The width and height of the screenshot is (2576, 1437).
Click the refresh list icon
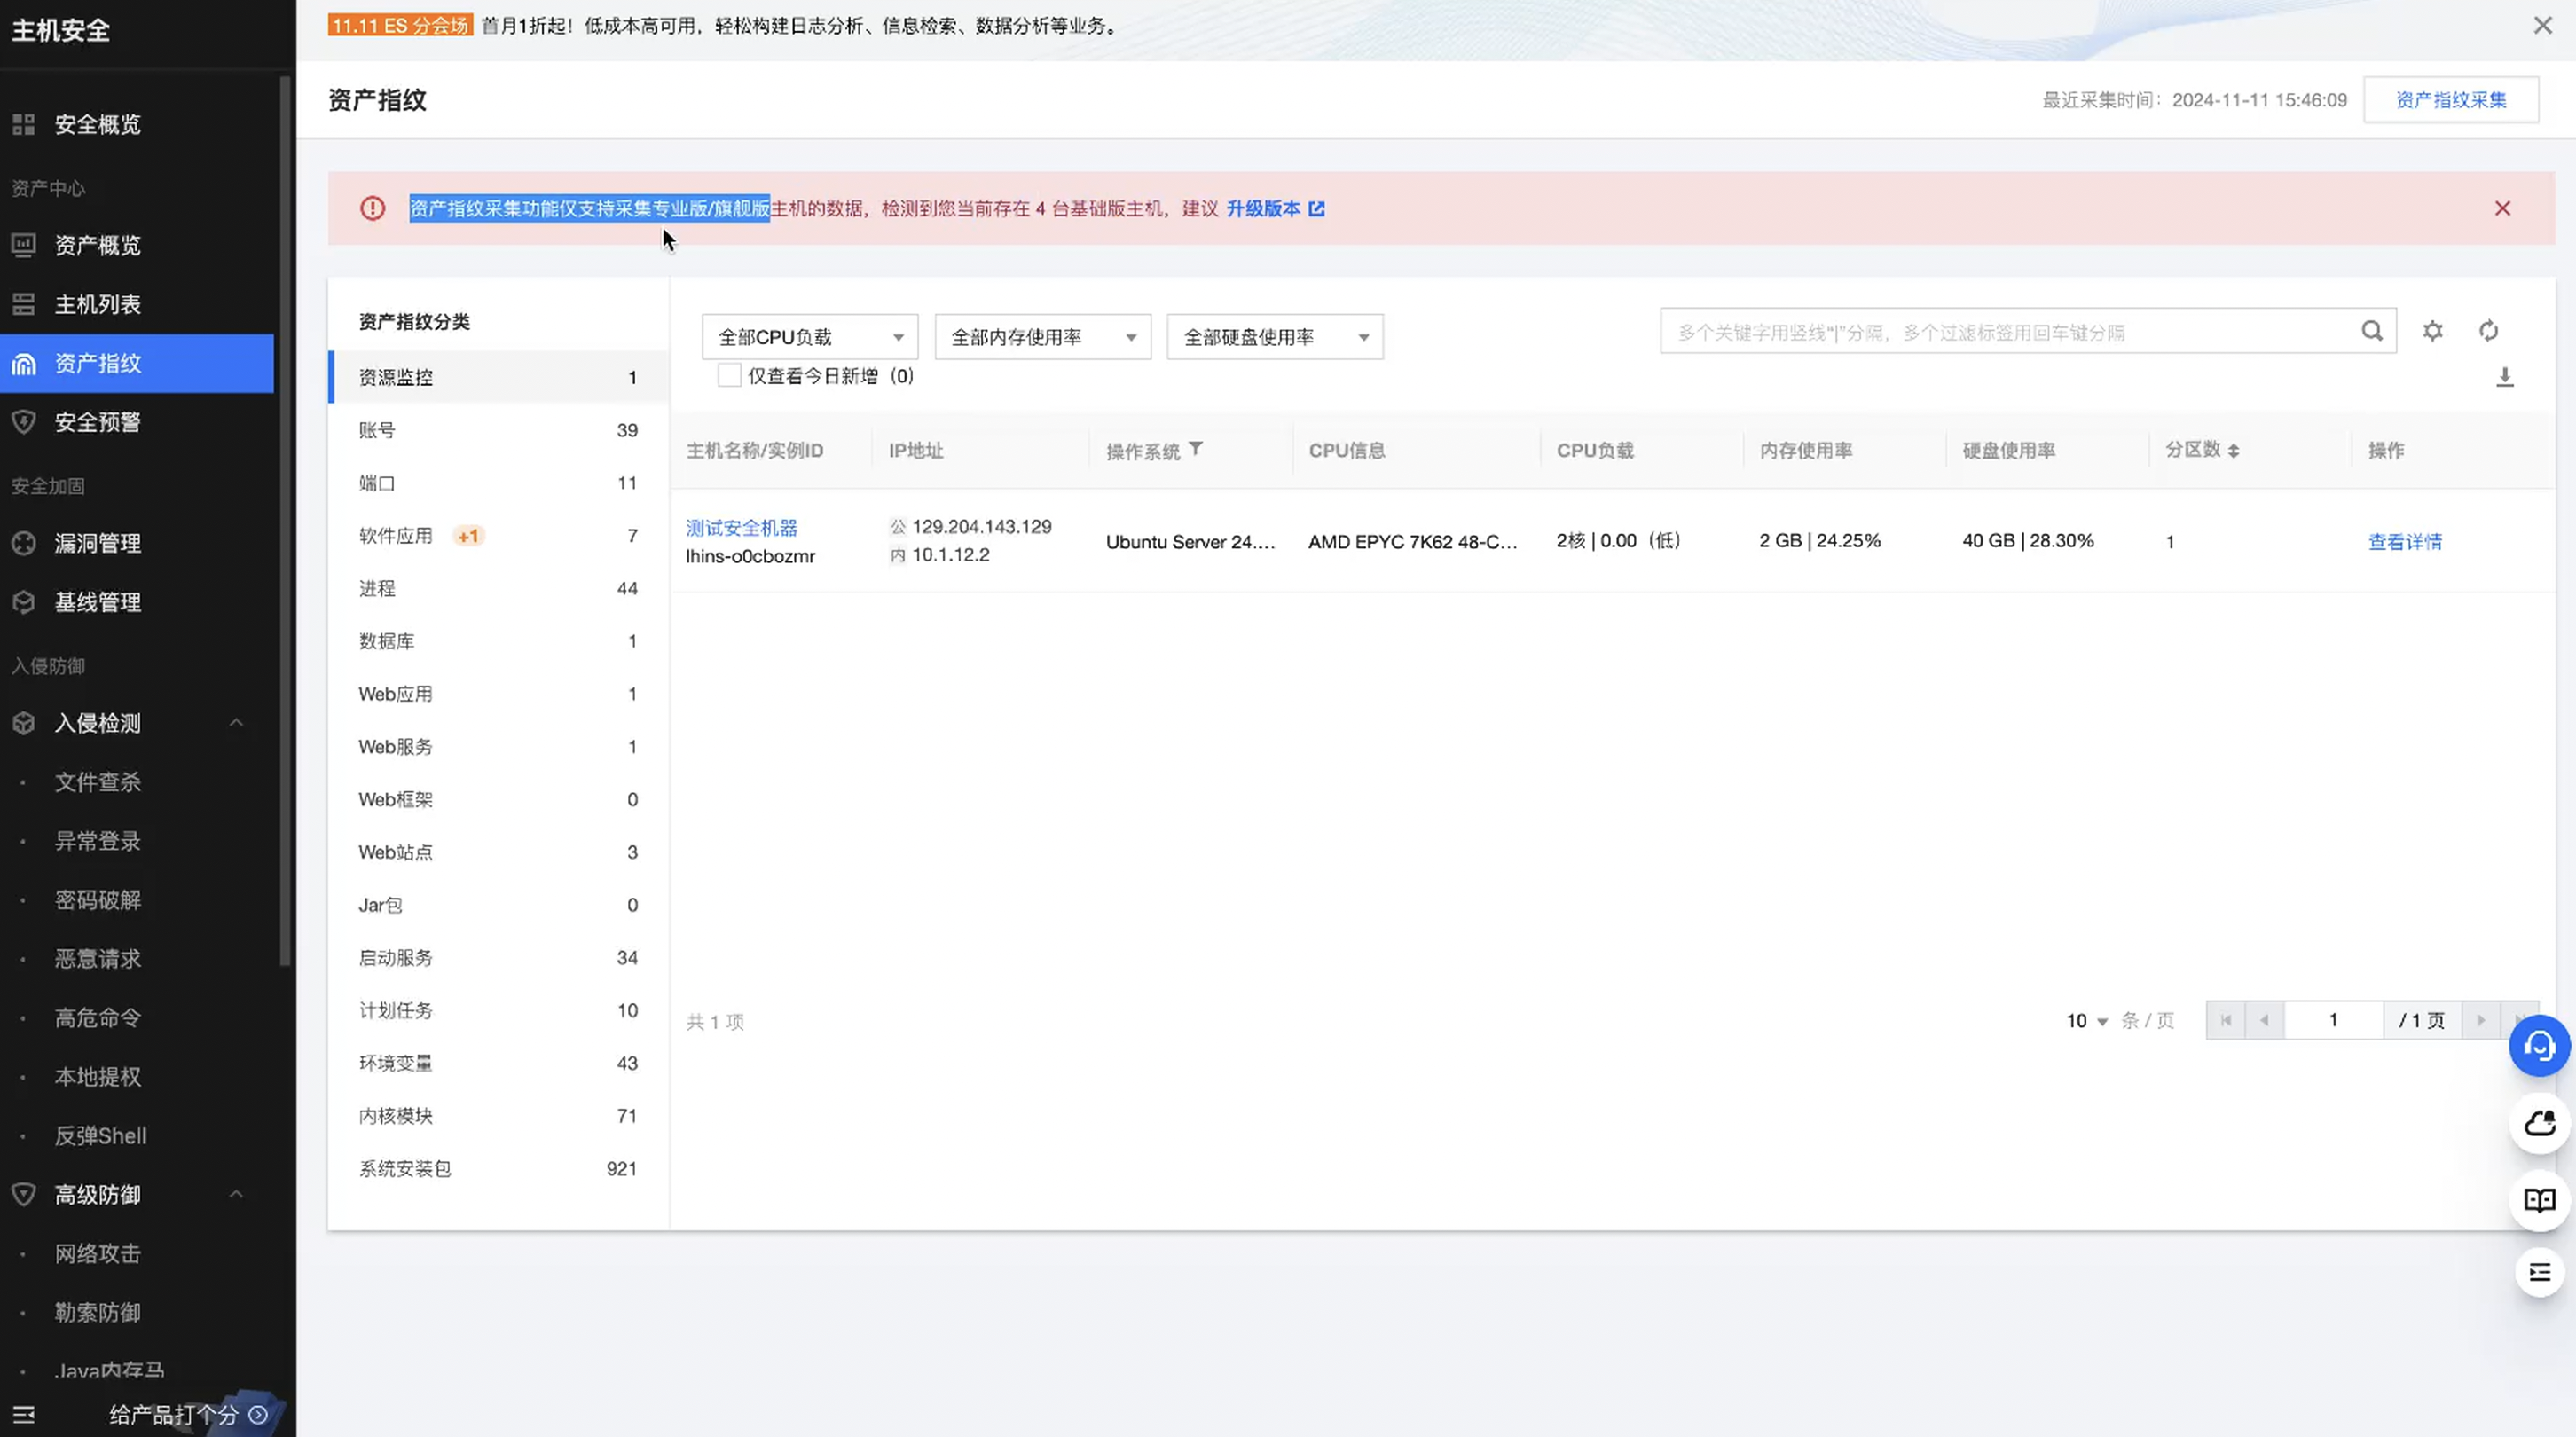[x=2488, y=331]
